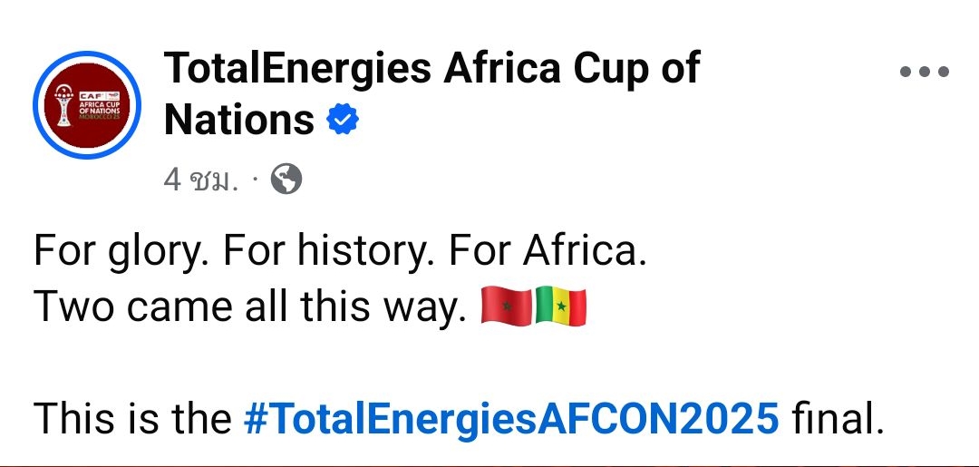Open the post options three-dot menu

(925, 73)
